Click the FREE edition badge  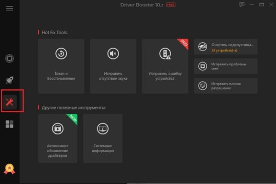[x=171, y=5]
